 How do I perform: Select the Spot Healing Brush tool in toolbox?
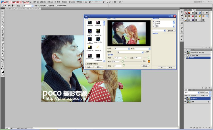[3, 28]
